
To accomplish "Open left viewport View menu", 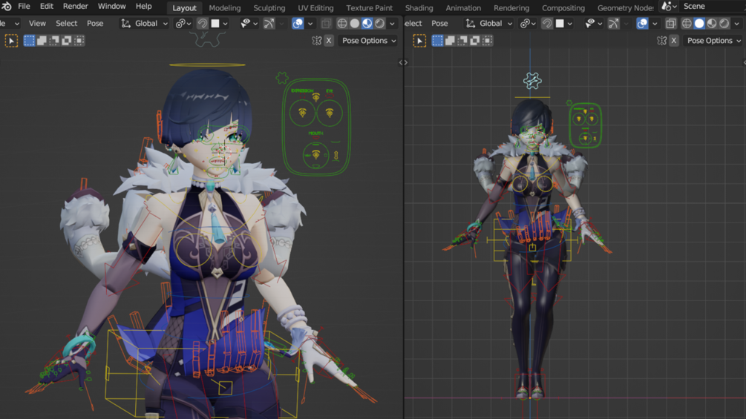I will (37, 23).
